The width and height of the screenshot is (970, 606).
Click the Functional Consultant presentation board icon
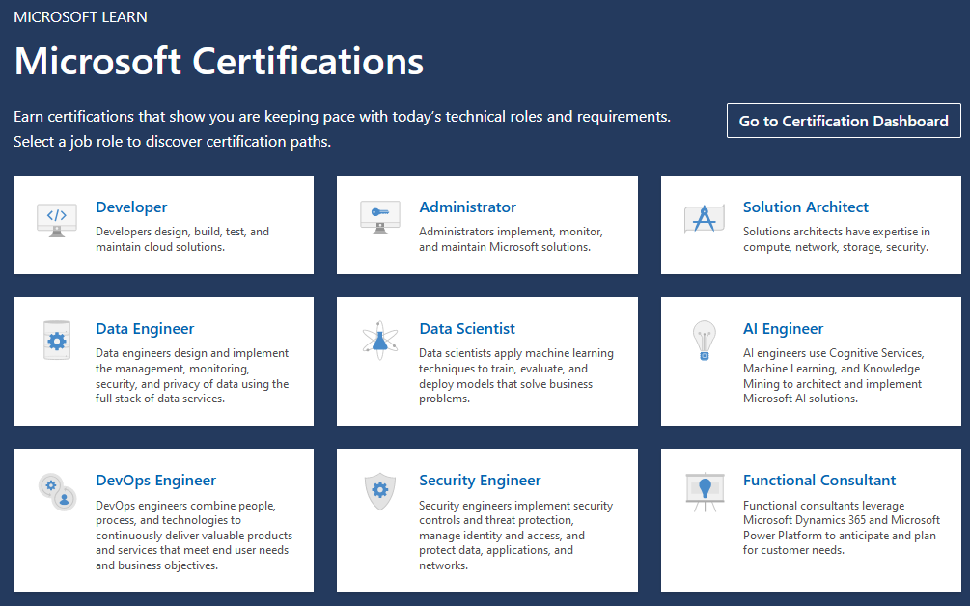705,492
